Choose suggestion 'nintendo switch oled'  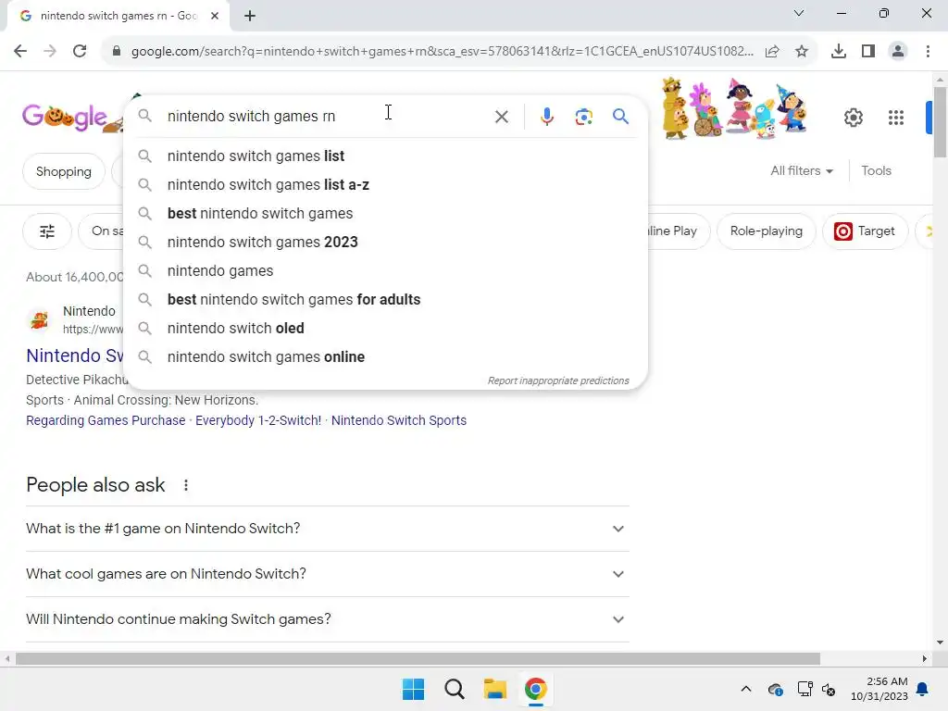[385, 329]
